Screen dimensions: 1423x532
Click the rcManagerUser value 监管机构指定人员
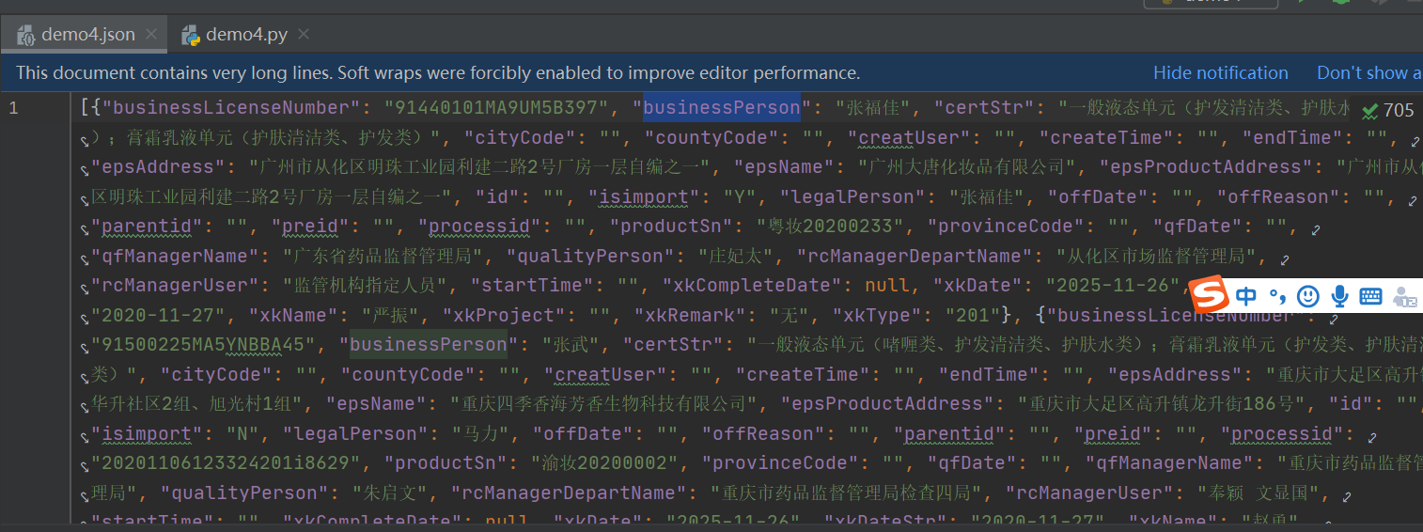tap(367, 285)
